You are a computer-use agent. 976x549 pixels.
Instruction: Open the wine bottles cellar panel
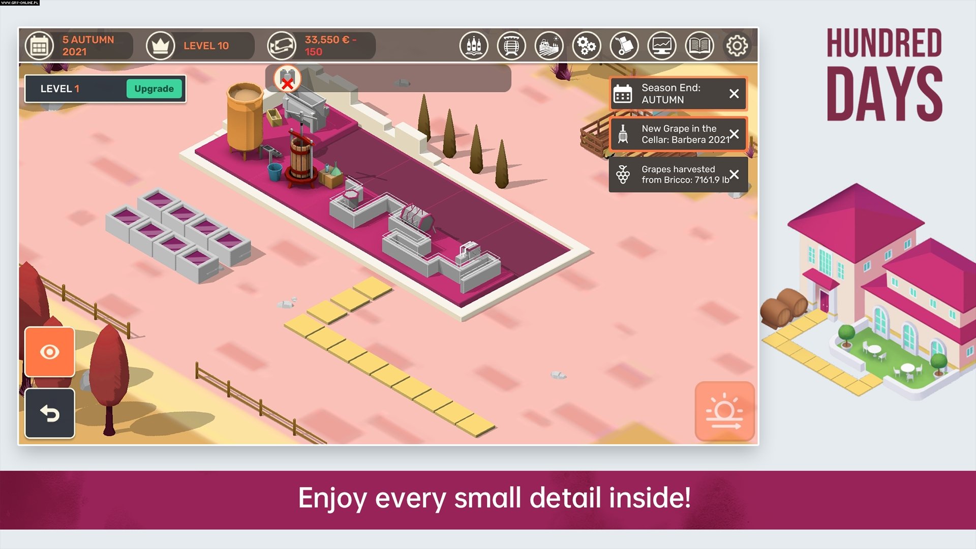(x=474, y=46)
